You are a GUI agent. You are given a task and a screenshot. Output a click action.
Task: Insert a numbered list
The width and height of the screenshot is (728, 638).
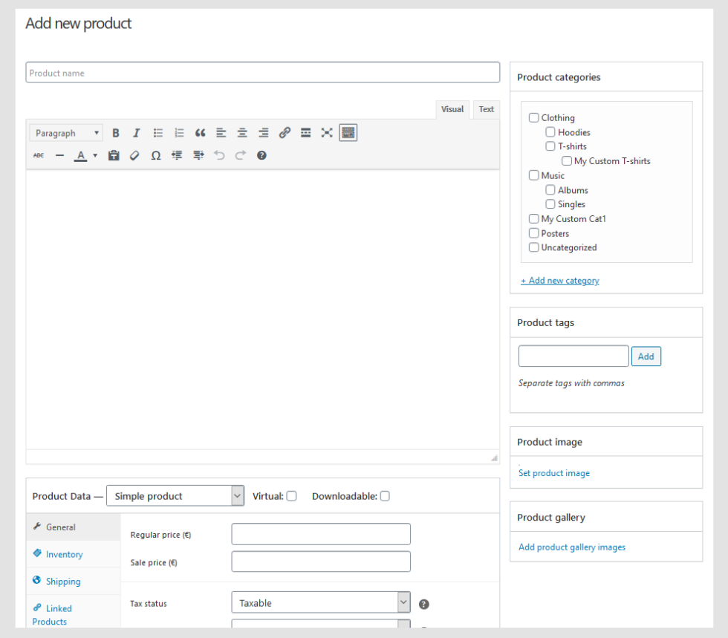click(x=179, y=133)
